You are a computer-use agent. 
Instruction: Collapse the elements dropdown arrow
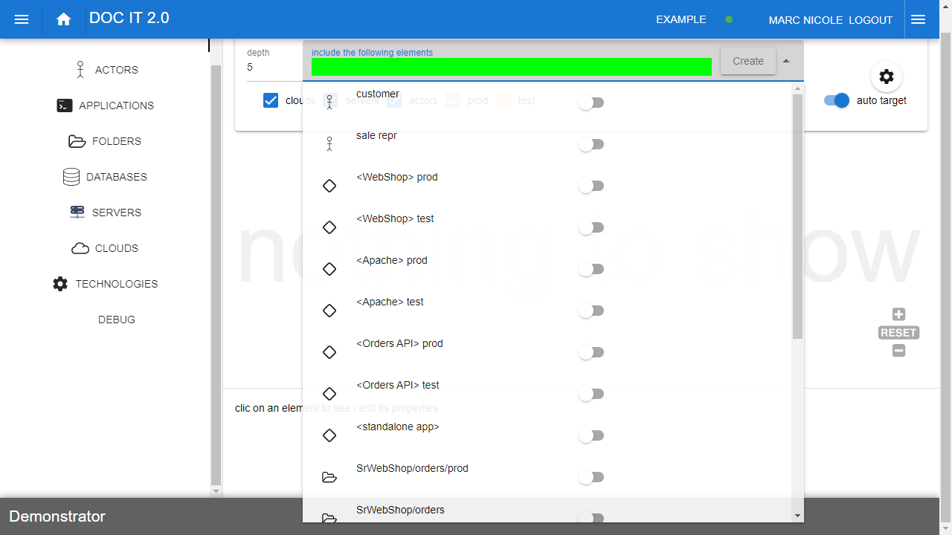coord(786,61)
